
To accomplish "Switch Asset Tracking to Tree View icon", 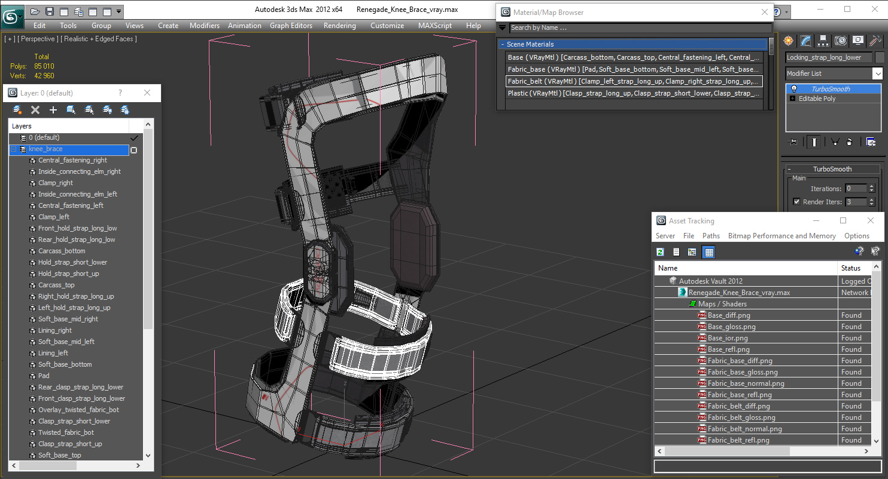I will (x=692, y=252).
